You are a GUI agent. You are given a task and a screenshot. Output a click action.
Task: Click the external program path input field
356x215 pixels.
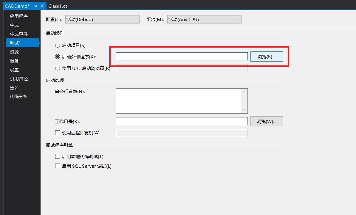click(182, 56)
